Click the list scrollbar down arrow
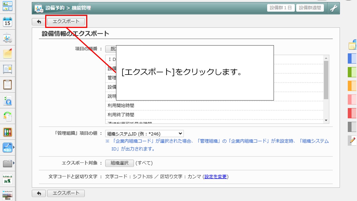357x201 pixels. click(326, 120)
